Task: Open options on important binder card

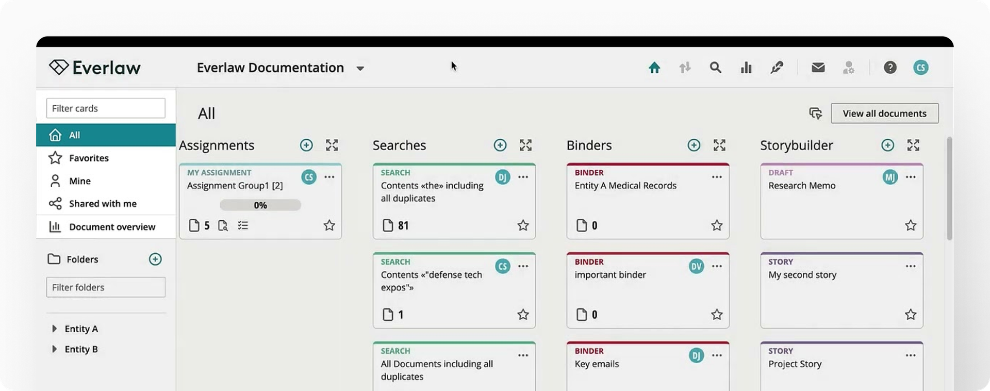Action: pyautogui.click(x=717, y=266)
